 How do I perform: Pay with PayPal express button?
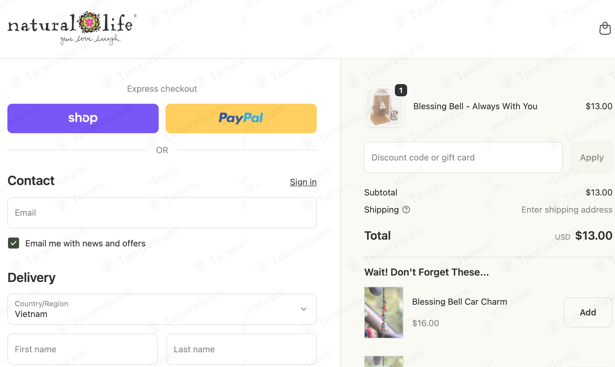(x=241, y=118)
